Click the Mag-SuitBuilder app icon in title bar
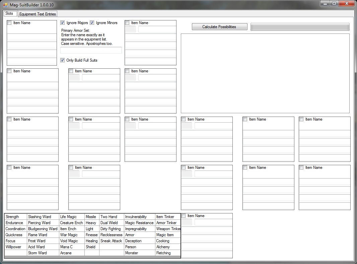The width and height of the screenshot is (357, 264). 5,5
